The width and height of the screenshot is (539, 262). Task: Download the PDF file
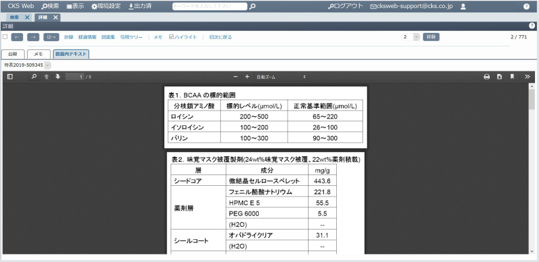499,77
